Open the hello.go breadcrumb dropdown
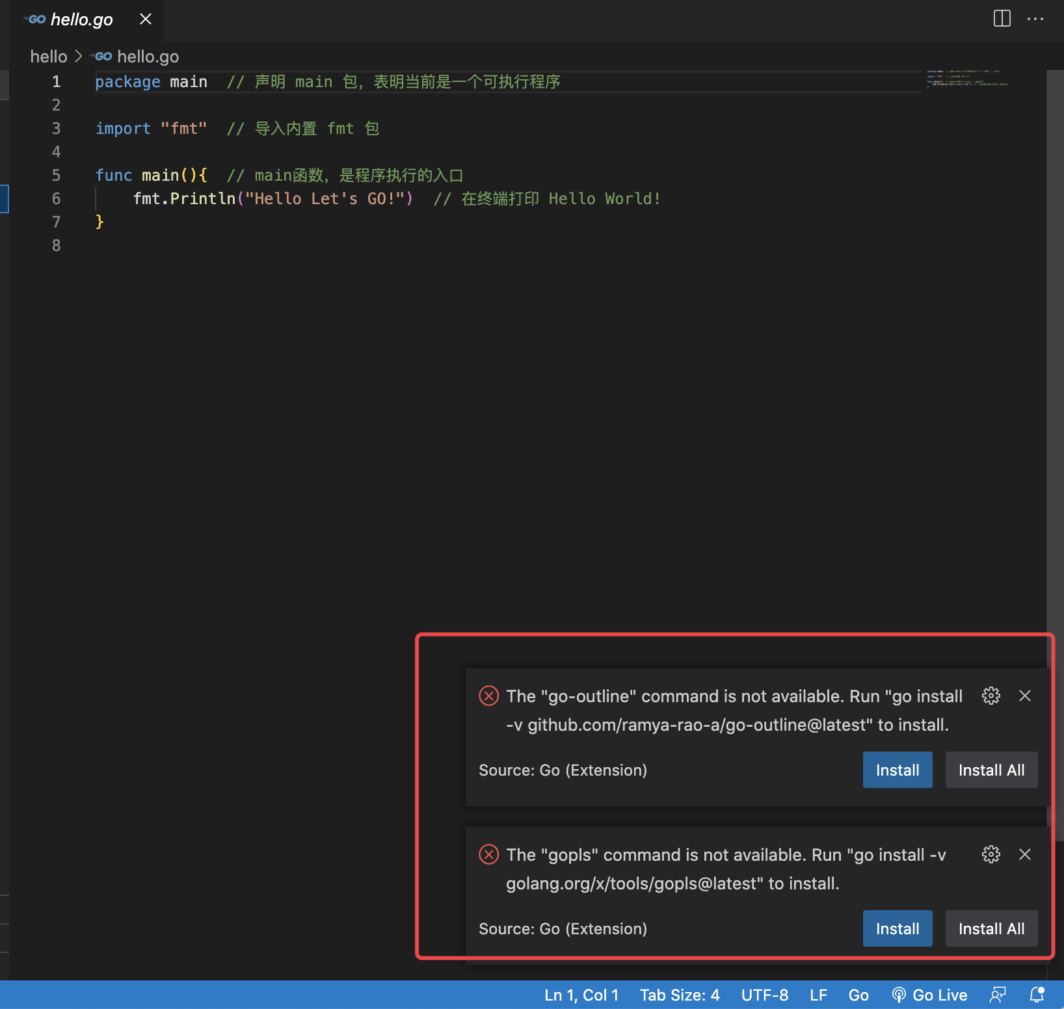The height and width of the screenshot is (1009, 1064). tap(148, 56)
